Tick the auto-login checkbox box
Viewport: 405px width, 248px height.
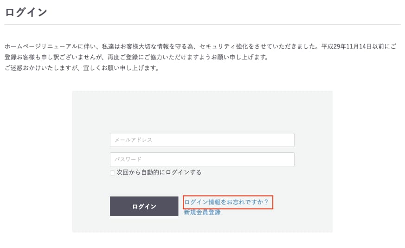pos(112,173)
